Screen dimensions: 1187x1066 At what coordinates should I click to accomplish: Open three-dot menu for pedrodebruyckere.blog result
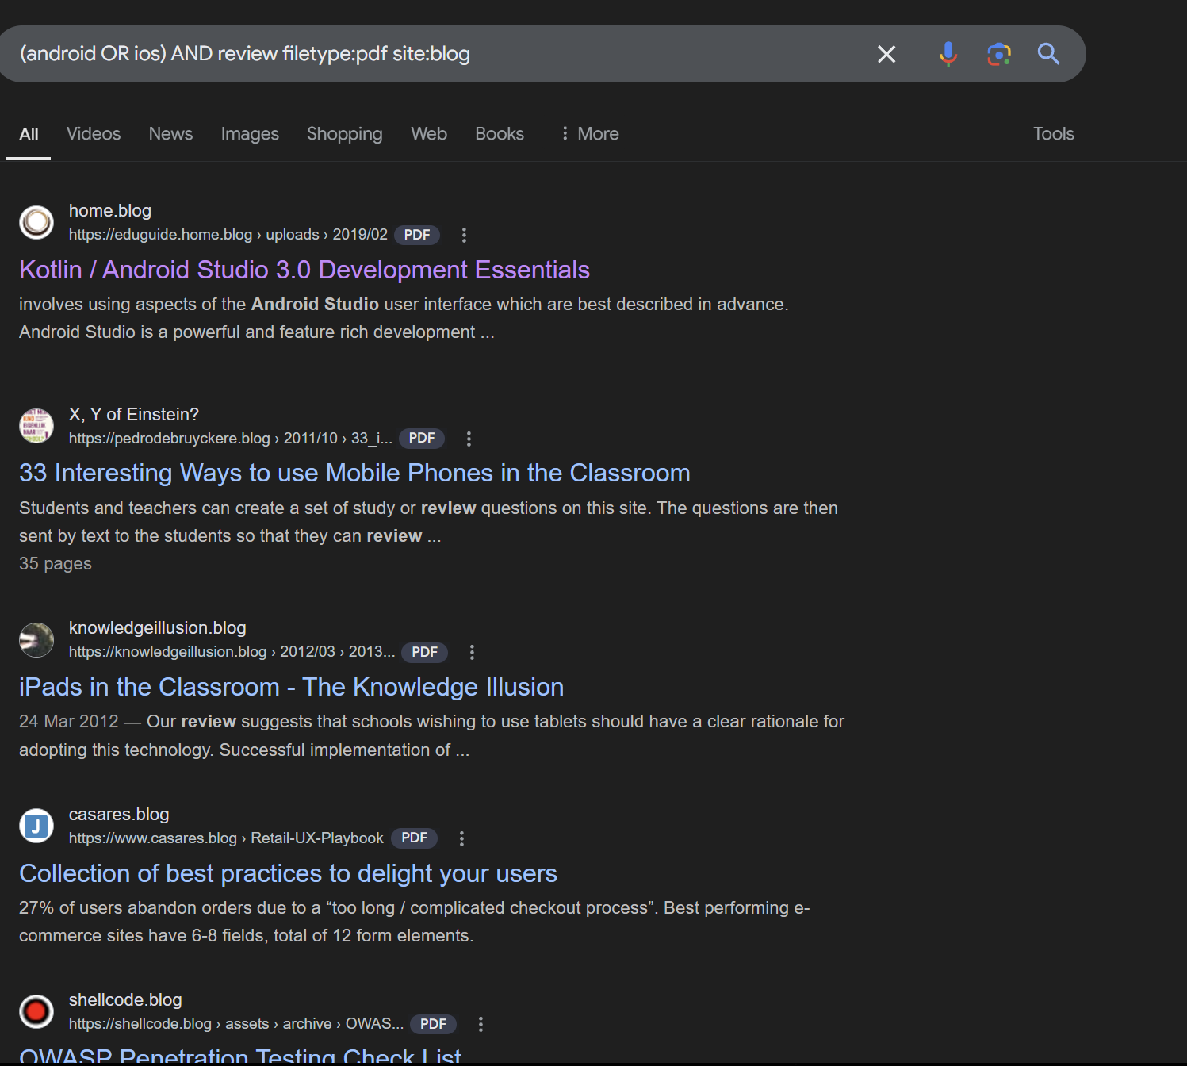pyautogui.click(x=469, y=439)
